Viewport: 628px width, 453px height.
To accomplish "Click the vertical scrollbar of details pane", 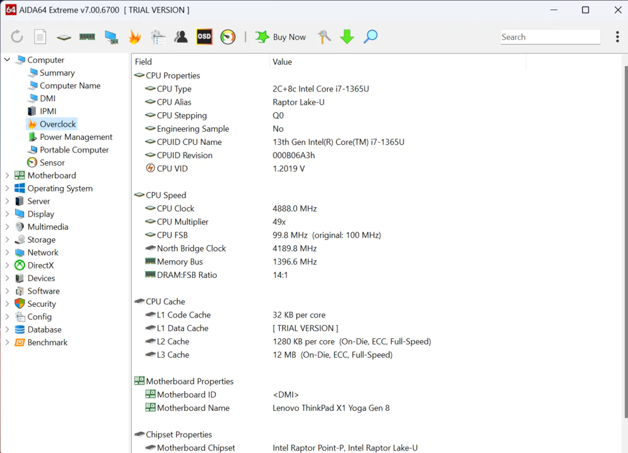I will (x=625, y=242).
